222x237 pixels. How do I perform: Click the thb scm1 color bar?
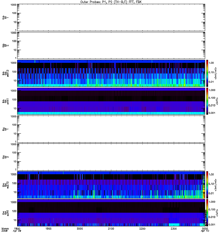[207, 101]
